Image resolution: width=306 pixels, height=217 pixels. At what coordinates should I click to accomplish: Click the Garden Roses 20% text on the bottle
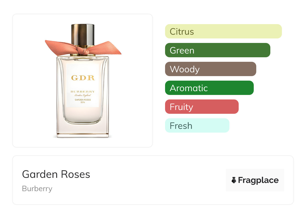pos(83,101)
